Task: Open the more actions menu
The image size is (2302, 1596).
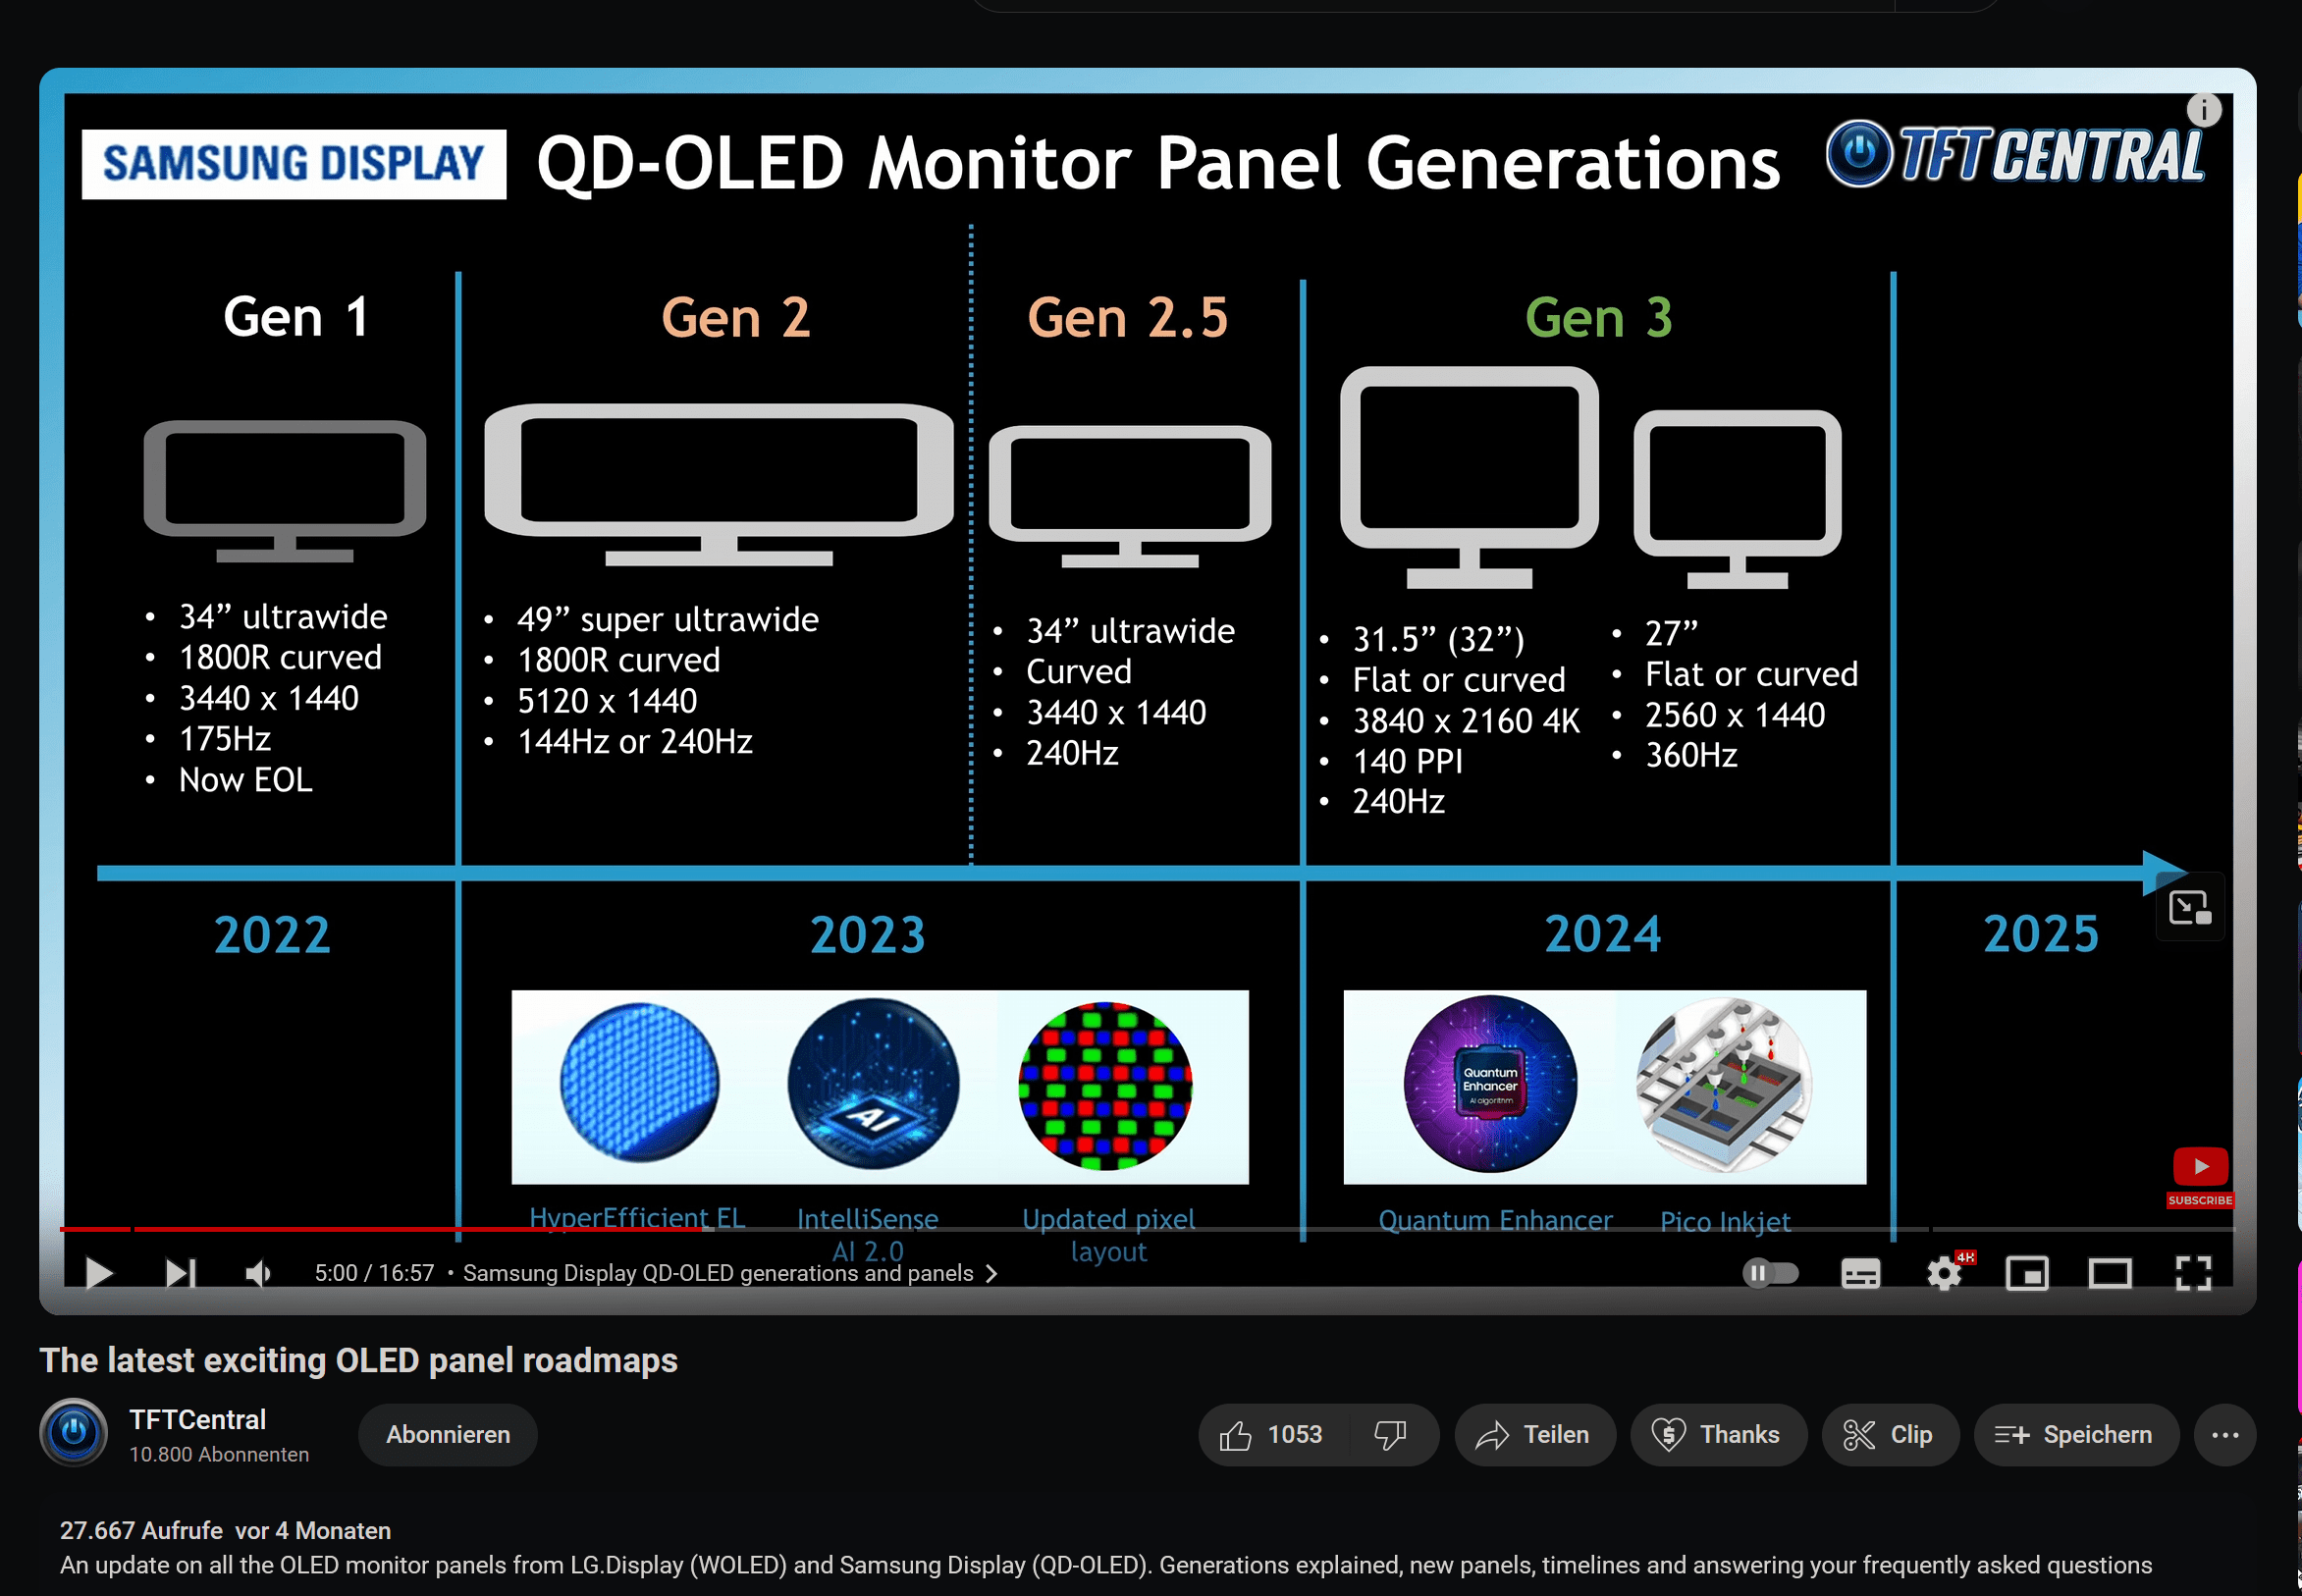Action: [x=2225, y=1435]
